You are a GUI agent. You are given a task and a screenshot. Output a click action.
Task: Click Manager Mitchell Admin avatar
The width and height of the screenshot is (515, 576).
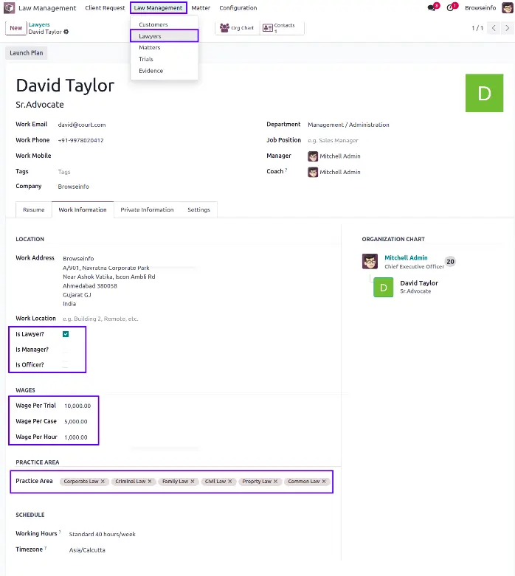tap(313, 156)
